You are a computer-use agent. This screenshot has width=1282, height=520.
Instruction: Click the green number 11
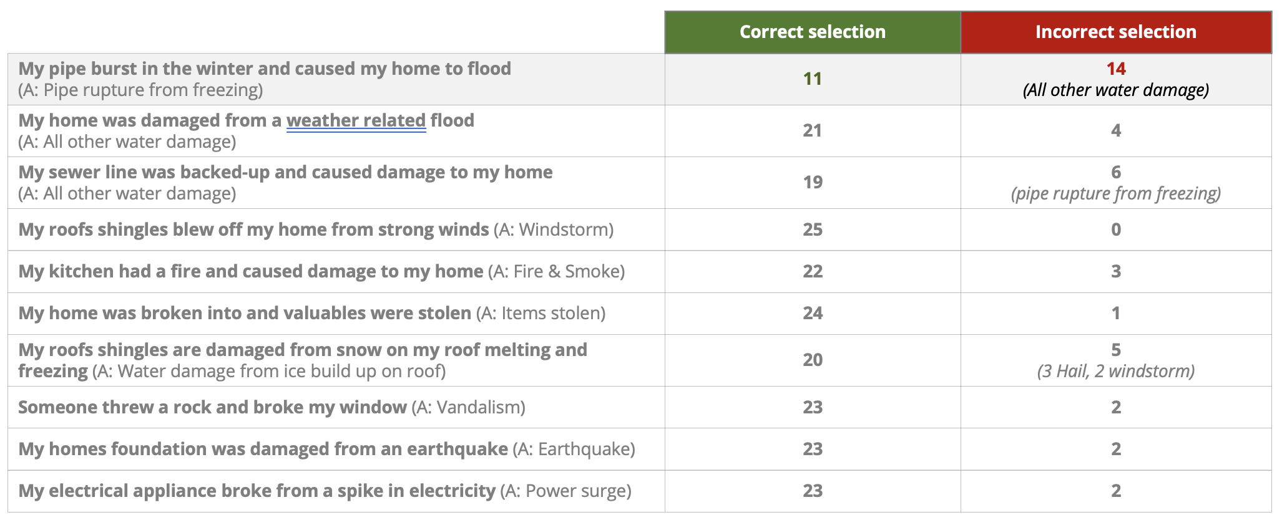click(812, 79)
